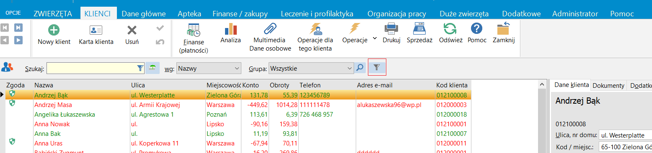Click into the Szukaj search field
652x153 pixels.
(96, 68)
